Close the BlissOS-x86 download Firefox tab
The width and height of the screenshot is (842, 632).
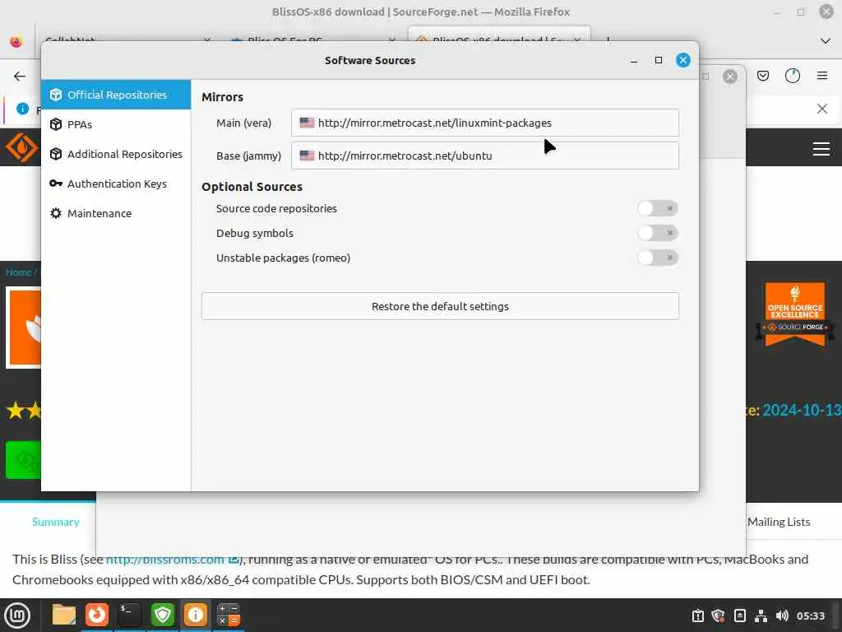[x=576, y=40]
